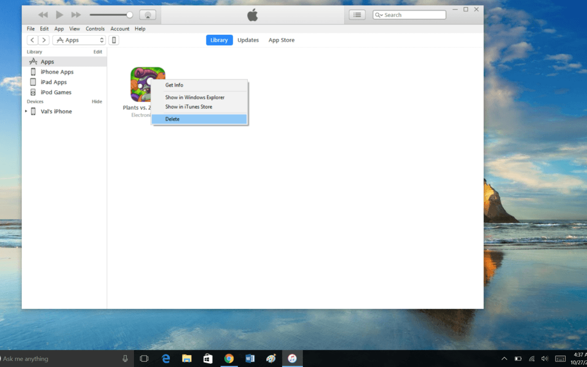Select Val's iPhone in Devices
This screenshot has width=587, height=367.
(x=64, y=111)
